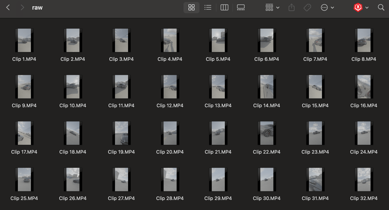The image size is (389, 210).
Task: Open the Search magnifying glass
Action: (x=381, y=8)
